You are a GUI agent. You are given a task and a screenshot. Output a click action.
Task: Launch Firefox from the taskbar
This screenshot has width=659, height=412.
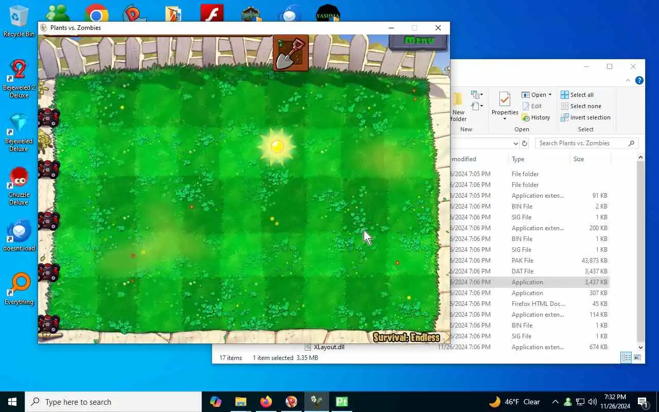click(266, 402)
